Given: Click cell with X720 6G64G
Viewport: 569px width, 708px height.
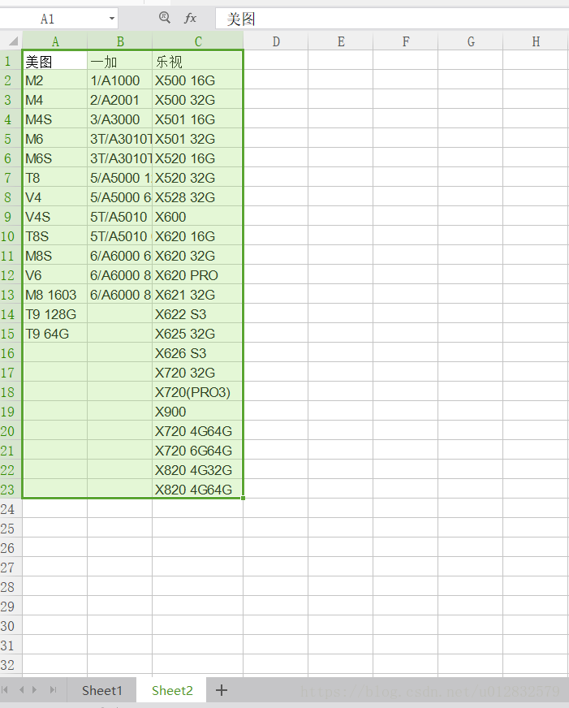Looking at the screenshot, I should (x=197, y=451).
